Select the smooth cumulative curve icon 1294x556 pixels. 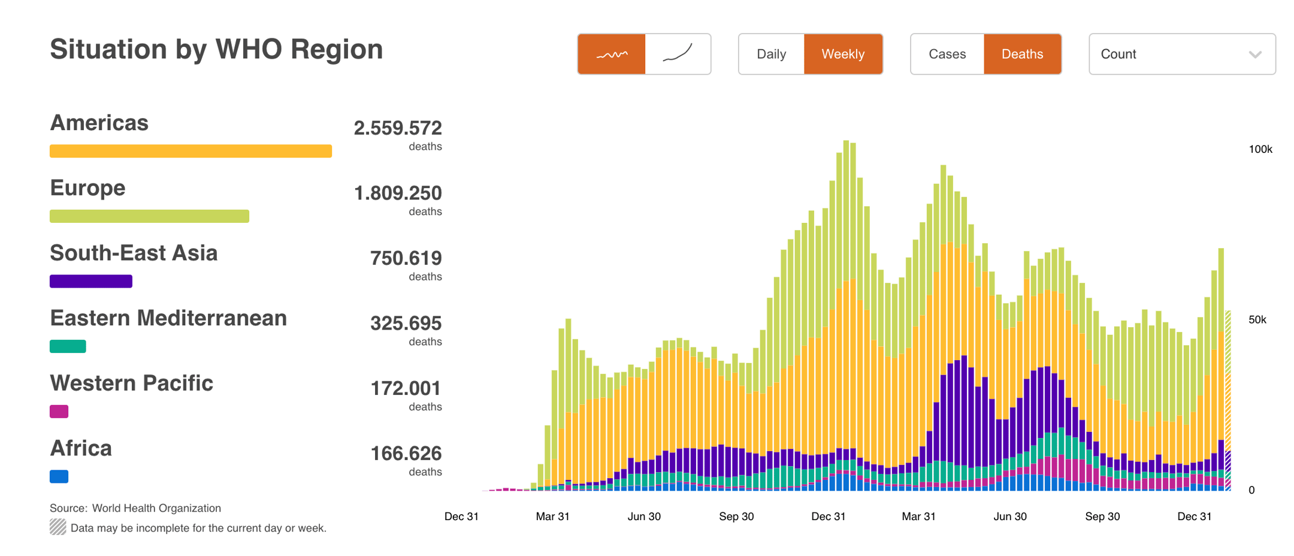[678, 54]
